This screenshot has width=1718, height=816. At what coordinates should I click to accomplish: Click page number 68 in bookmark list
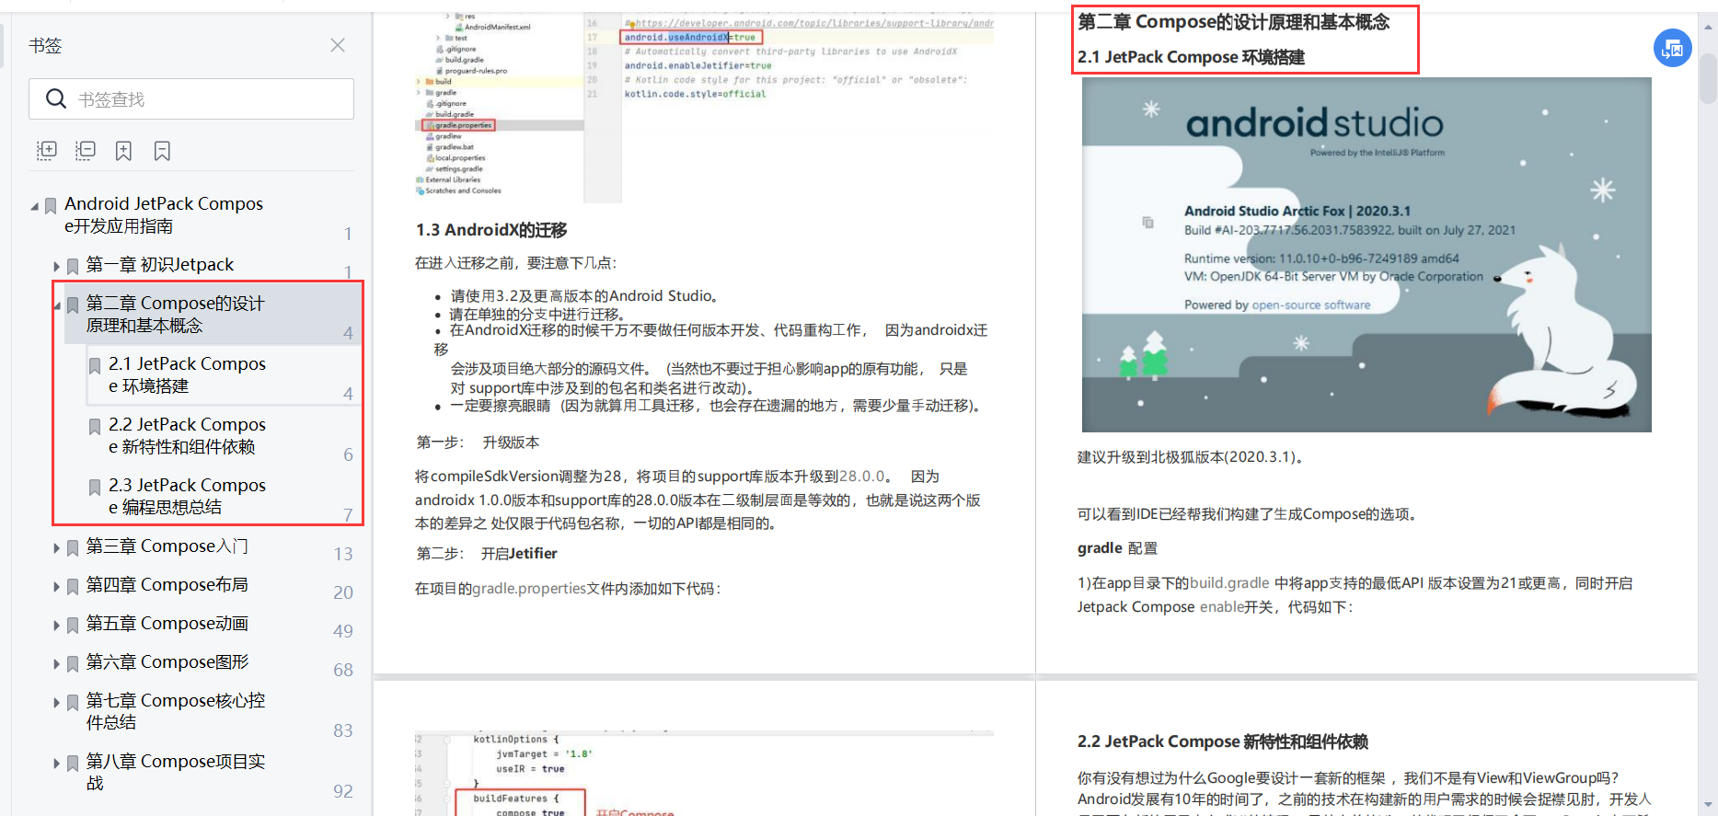(343, 670)
